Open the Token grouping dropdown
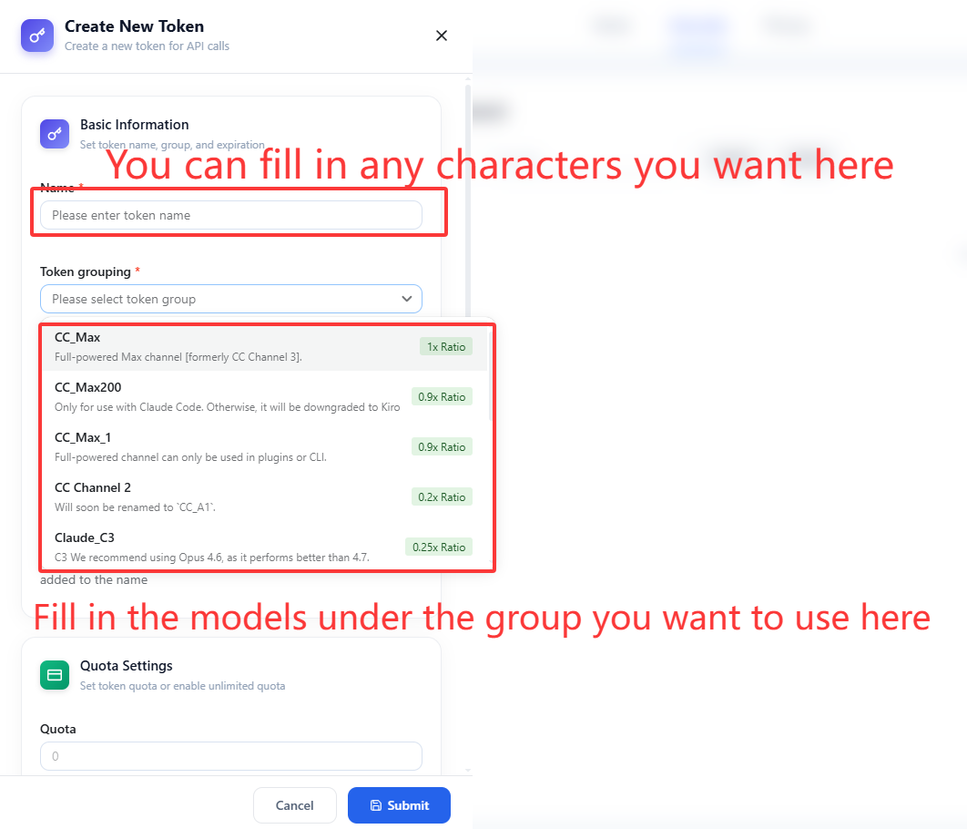Screen dimensions: 967x829 [231, 299]
